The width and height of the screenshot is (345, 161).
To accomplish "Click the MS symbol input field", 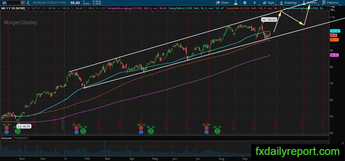I will pyautogui.click(x=10, y=3).
